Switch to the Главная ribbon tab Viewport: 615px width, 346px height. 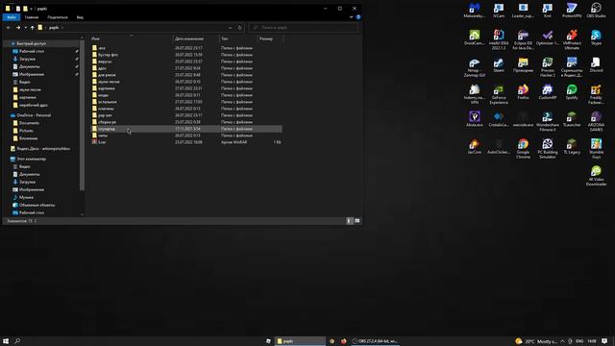(32, 17)
